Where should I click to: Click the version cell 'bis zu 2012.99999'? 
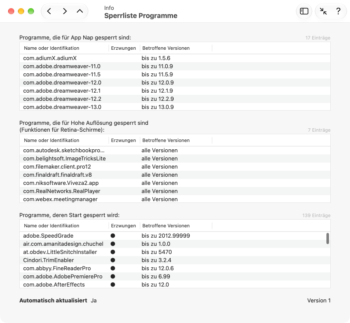click(x=166, y=236)
